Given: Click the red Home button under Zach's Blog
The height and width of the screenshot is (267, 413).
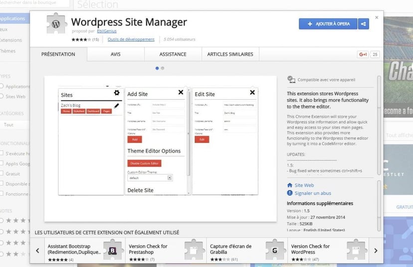Looking at the screenshot, I should point(66,111).
